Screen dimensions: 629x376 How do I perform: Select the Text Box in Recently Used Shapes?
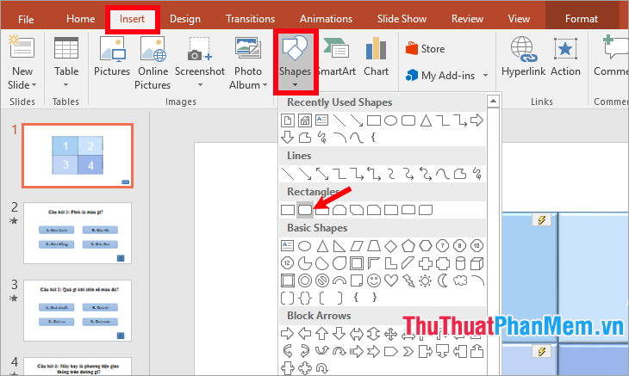(x=322, y=120)
